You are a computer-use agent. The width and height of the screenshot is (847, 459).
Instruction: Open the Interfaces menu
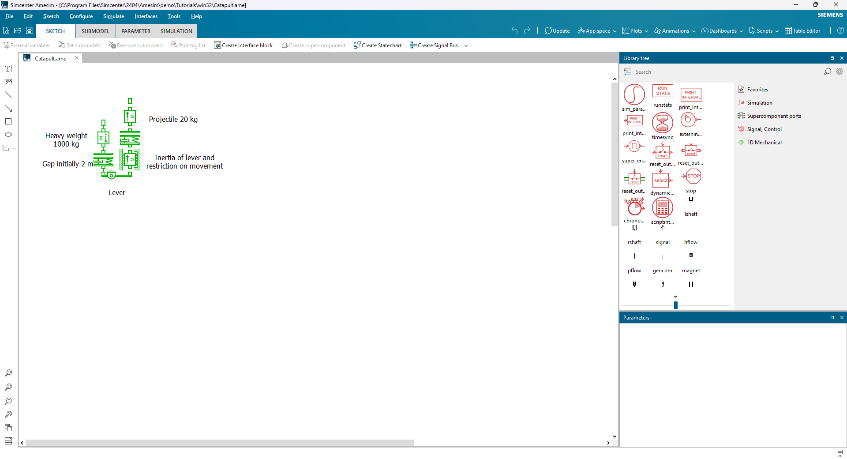point(146,16)
